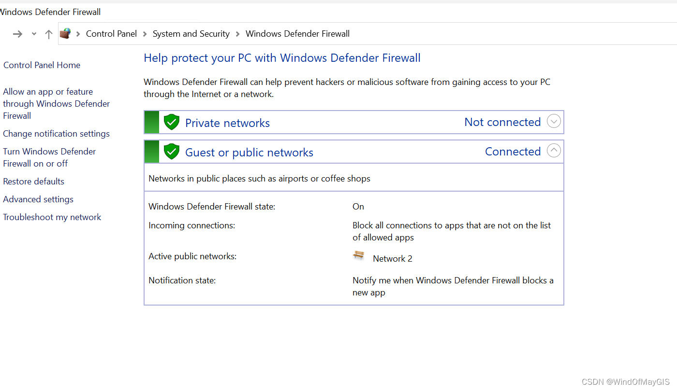Screen dimensions: 677x391
Task: Click Windows Defender Firewall state label
Action: [x=212, y=207]
